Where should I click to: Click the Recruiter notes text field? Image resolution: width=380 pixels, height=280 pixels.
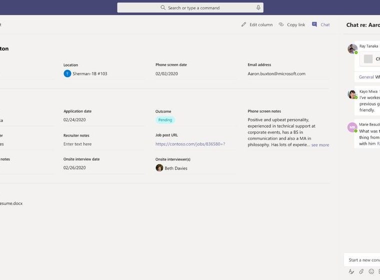click(x=77, y=144)
